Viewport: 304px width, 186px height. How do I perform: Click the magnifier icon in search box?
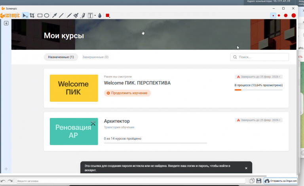pyautogui.click(x=235, y=57)
